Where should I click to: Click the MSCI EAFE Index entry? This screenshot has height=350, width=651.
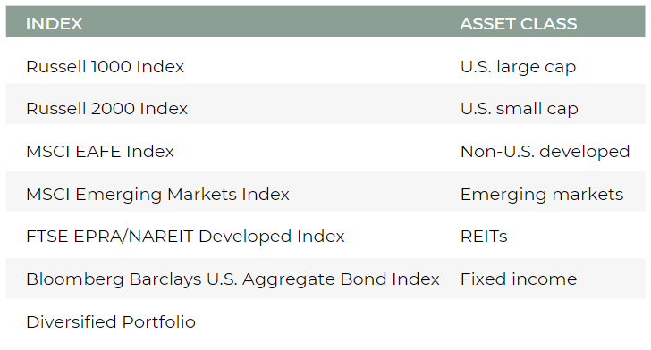[100, 152]
